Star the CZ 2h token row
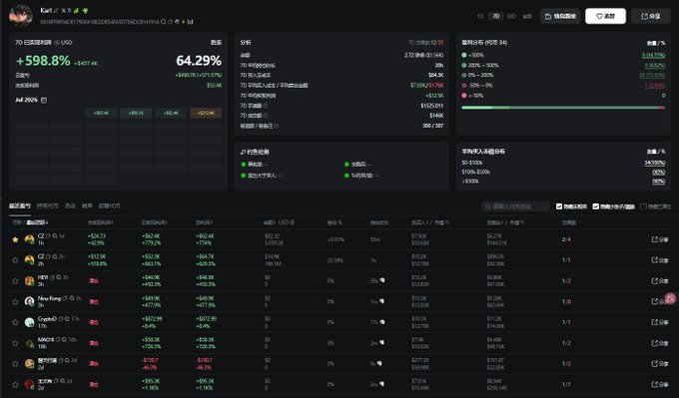The height and width of the screenshot is (398, 679). click(15, 260)
